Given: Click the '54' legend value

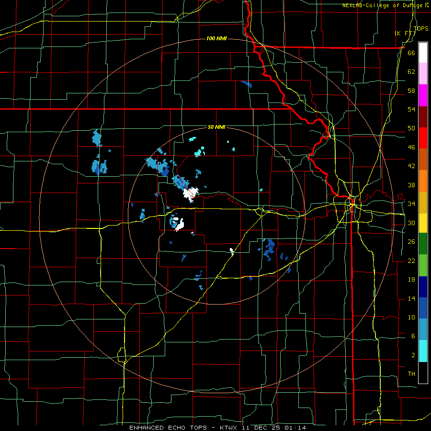Looking at the screenshot, I should click(x=411, y=109).
